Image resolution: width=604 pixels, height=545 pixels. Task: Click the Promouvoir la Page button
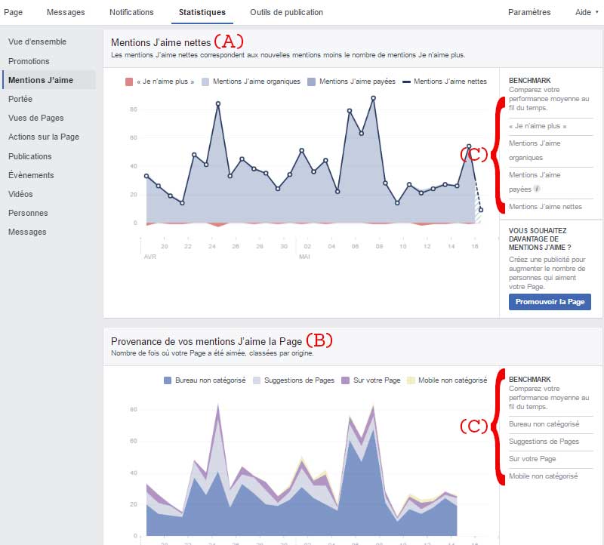pyautogui.click(x=550, y=302)
